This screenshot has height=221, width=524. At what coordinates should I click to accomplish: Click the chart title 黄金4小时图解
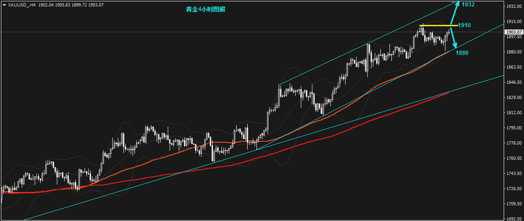206,10
